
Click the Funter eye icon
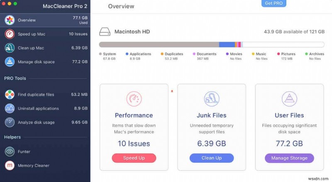pyautogui.click(x=10, y=151)
